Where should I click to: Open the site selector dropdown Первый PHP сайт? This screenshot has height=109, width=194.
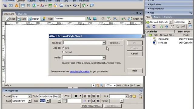click(x=171, y=22)
